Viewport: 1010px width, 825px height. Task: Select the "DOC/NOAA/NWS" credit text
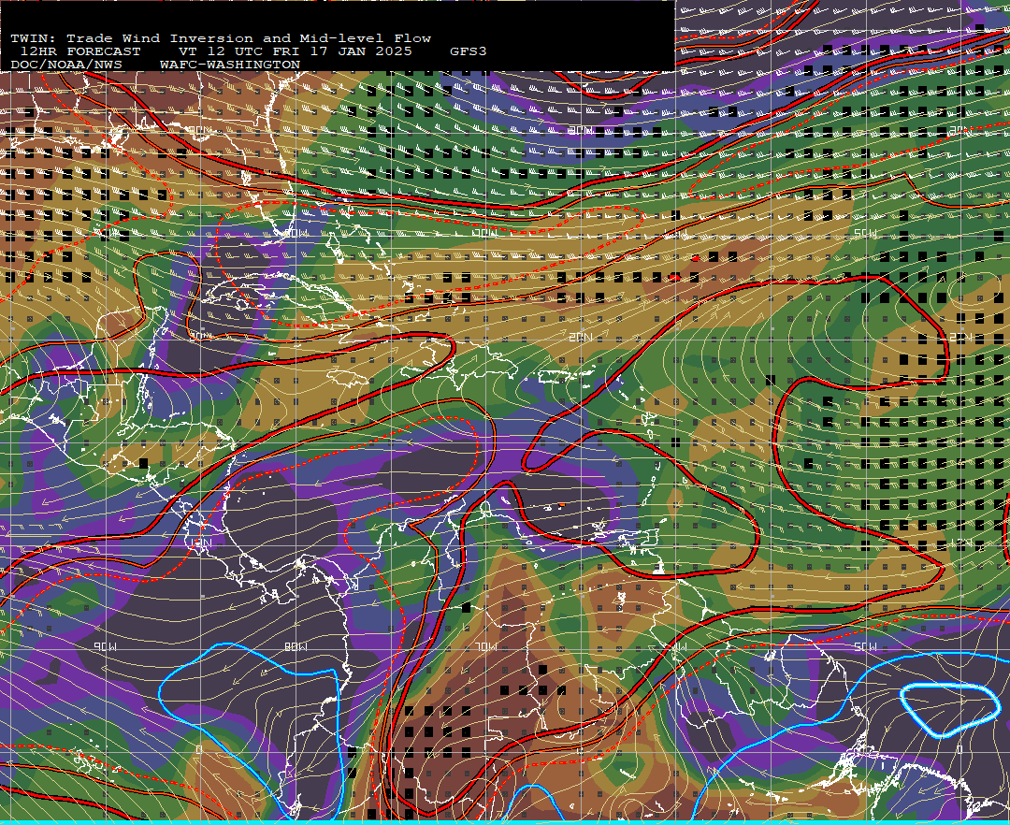point(66,65)
